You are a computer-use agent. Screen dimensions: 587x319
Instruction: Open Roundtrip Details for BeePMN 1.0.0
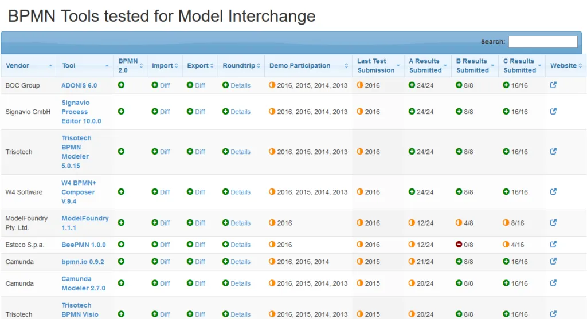pos(240,245)
